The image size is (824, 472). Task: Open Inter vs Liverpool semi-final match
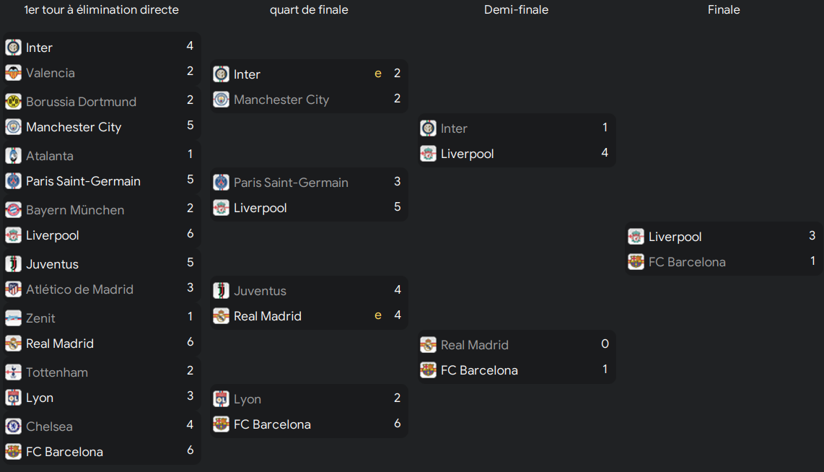(x=517, y=141)
